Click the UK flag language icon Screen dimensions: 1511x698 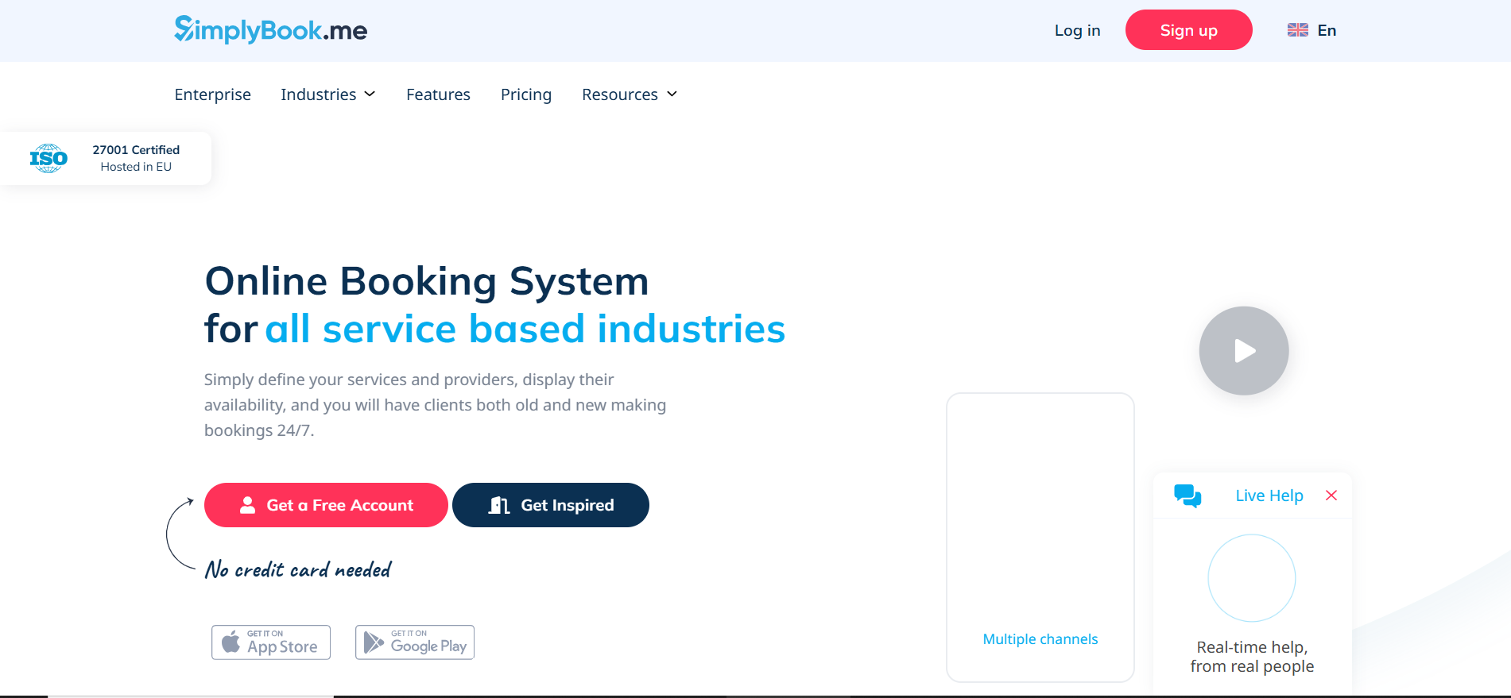(1297, 30)
